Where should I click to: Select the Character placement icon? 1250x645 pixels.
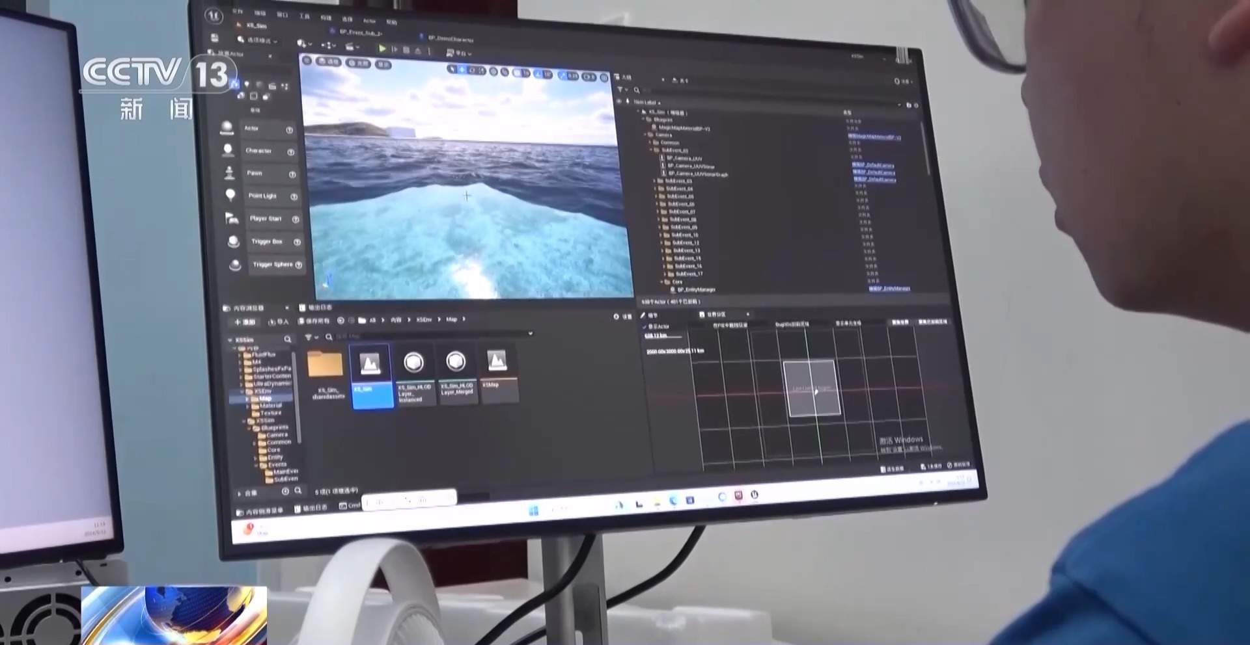[x=228, y=150]
